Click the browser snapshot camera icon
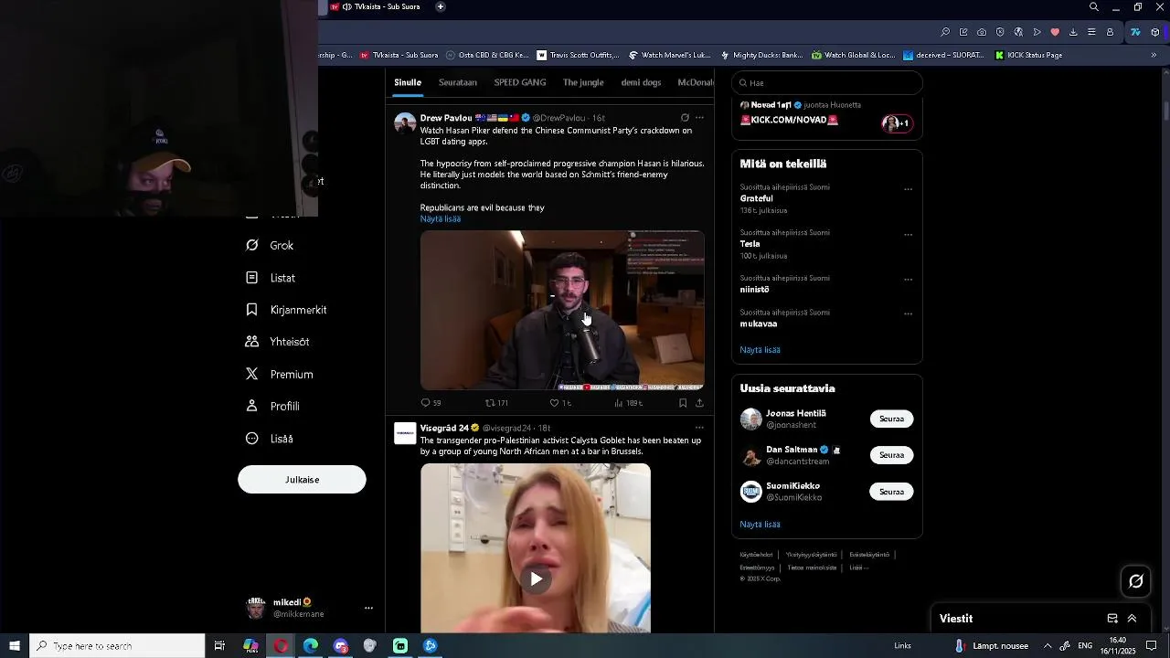This screenshot has width=1170, height=658. pyautogui.click(x=982, y=32)
